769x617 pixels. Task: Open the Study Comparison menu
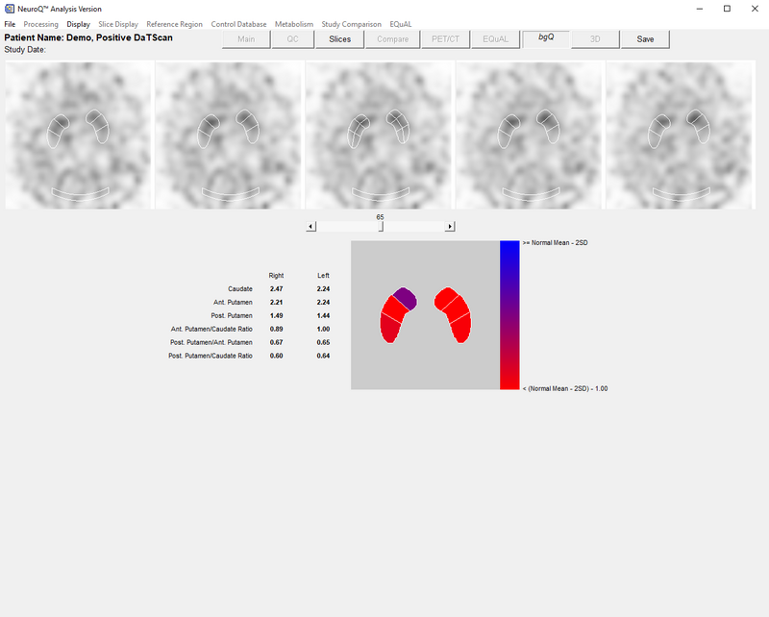[x=353, y=23]
